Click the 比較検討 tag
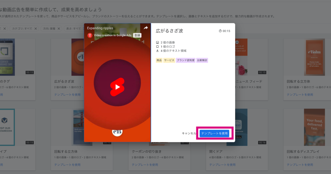This screenshot has height=174, width=331. click(202, 60)
